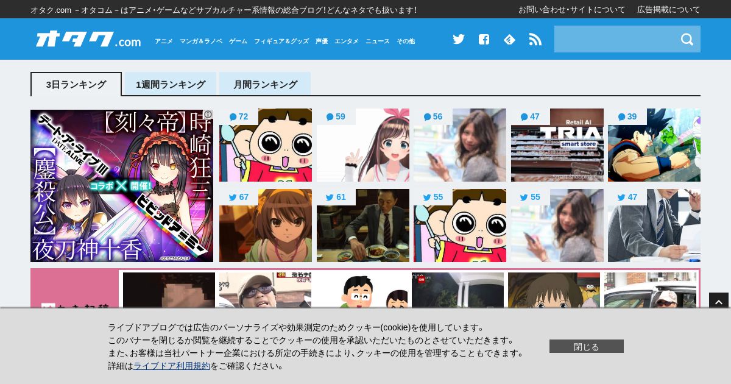Open the ニュース menu item
Image resolution: width=731 pixels, height=384 pixels.
pos(378,41)
